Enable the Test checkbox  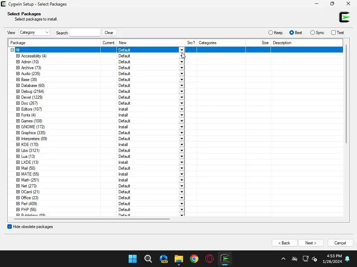tap(333, 33)
